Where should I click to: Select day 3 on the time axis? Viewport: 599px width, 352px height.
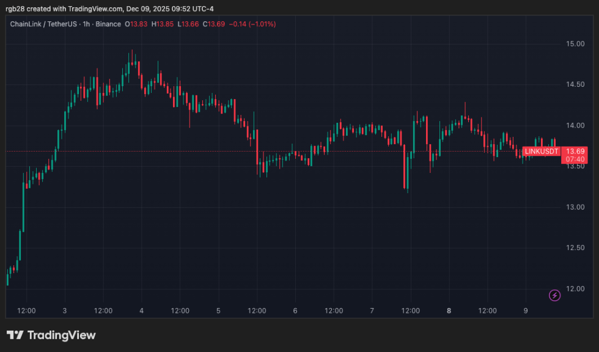coord(64,310)
